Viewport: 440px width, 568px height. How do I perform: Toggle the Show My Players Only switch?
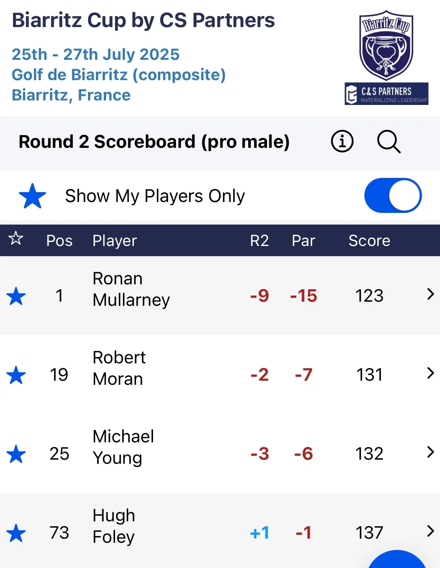pos(393,196)
